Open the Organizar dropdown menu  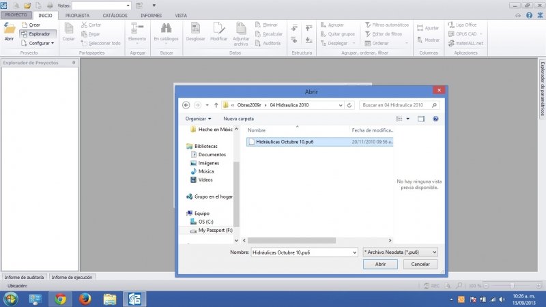point(198,119)
